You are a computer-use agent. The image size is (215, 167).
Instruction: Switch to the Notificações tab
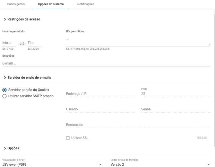[x=86, y=4]
